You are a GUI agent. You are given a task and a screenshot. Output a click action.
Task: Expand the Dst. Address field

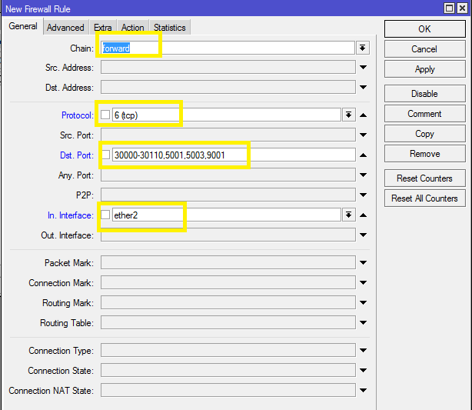364,88
